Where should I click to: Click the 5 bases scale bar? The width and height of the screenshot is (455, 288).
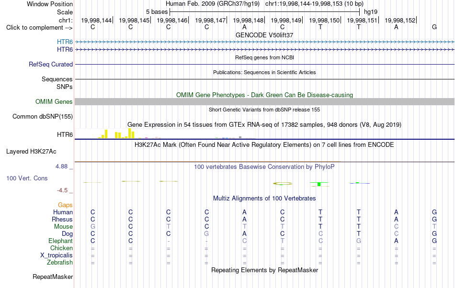point(265,12)
